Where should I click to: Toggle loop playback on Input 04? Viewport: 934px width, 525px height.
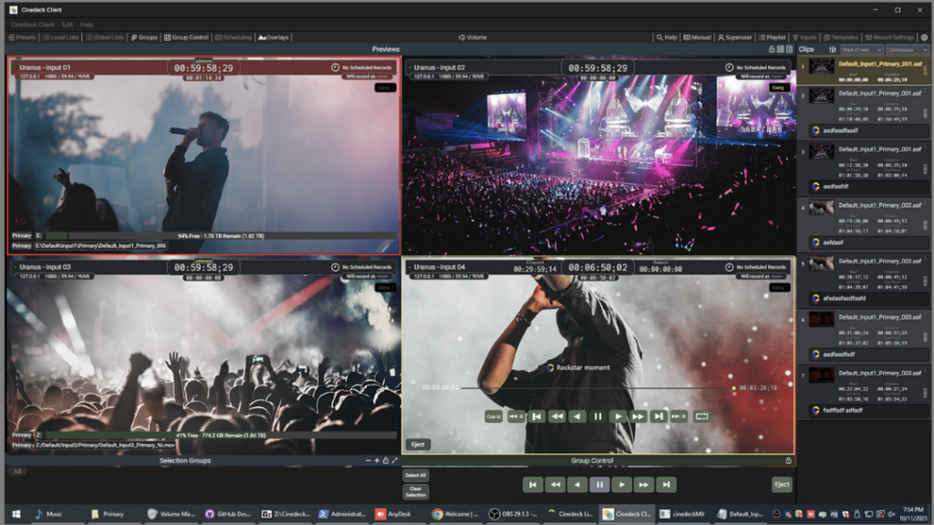coord(701,416)
